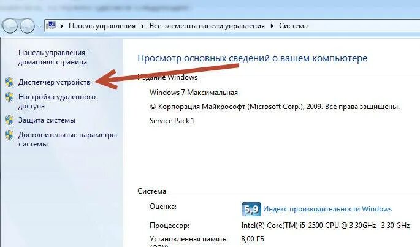Select Система breadcrumb in address bar
The height and width of the screenshot is (247, 420).
tap(293, 26)
